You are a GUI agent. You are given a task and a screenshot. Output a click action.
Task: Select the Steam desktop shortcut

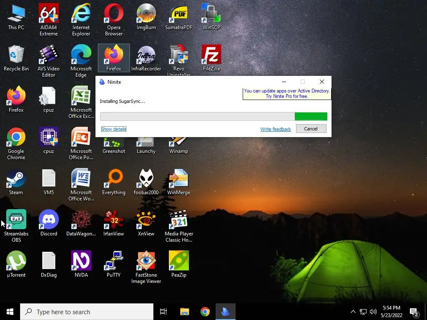coord(16,182)
